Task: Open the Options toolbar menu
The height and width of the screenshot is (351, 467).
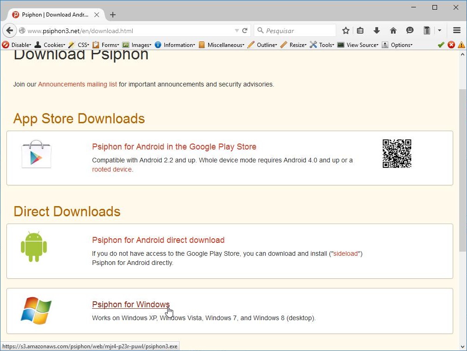Action: pos(397,45)
